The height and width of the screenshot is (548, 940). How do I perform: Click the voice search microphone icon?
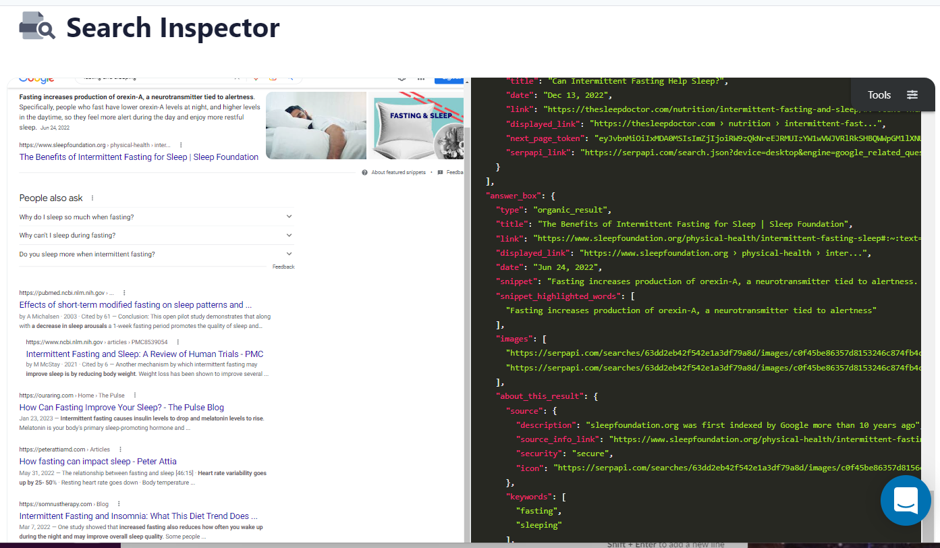[256, 79]
